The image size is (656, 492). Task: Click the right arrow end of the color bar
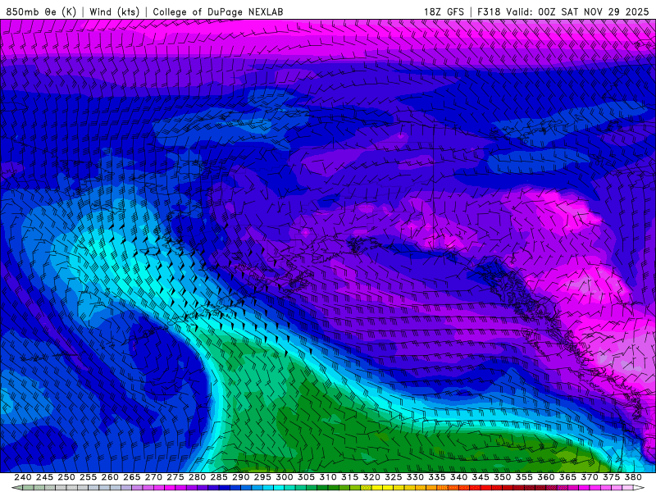click(x=639, y=488)
